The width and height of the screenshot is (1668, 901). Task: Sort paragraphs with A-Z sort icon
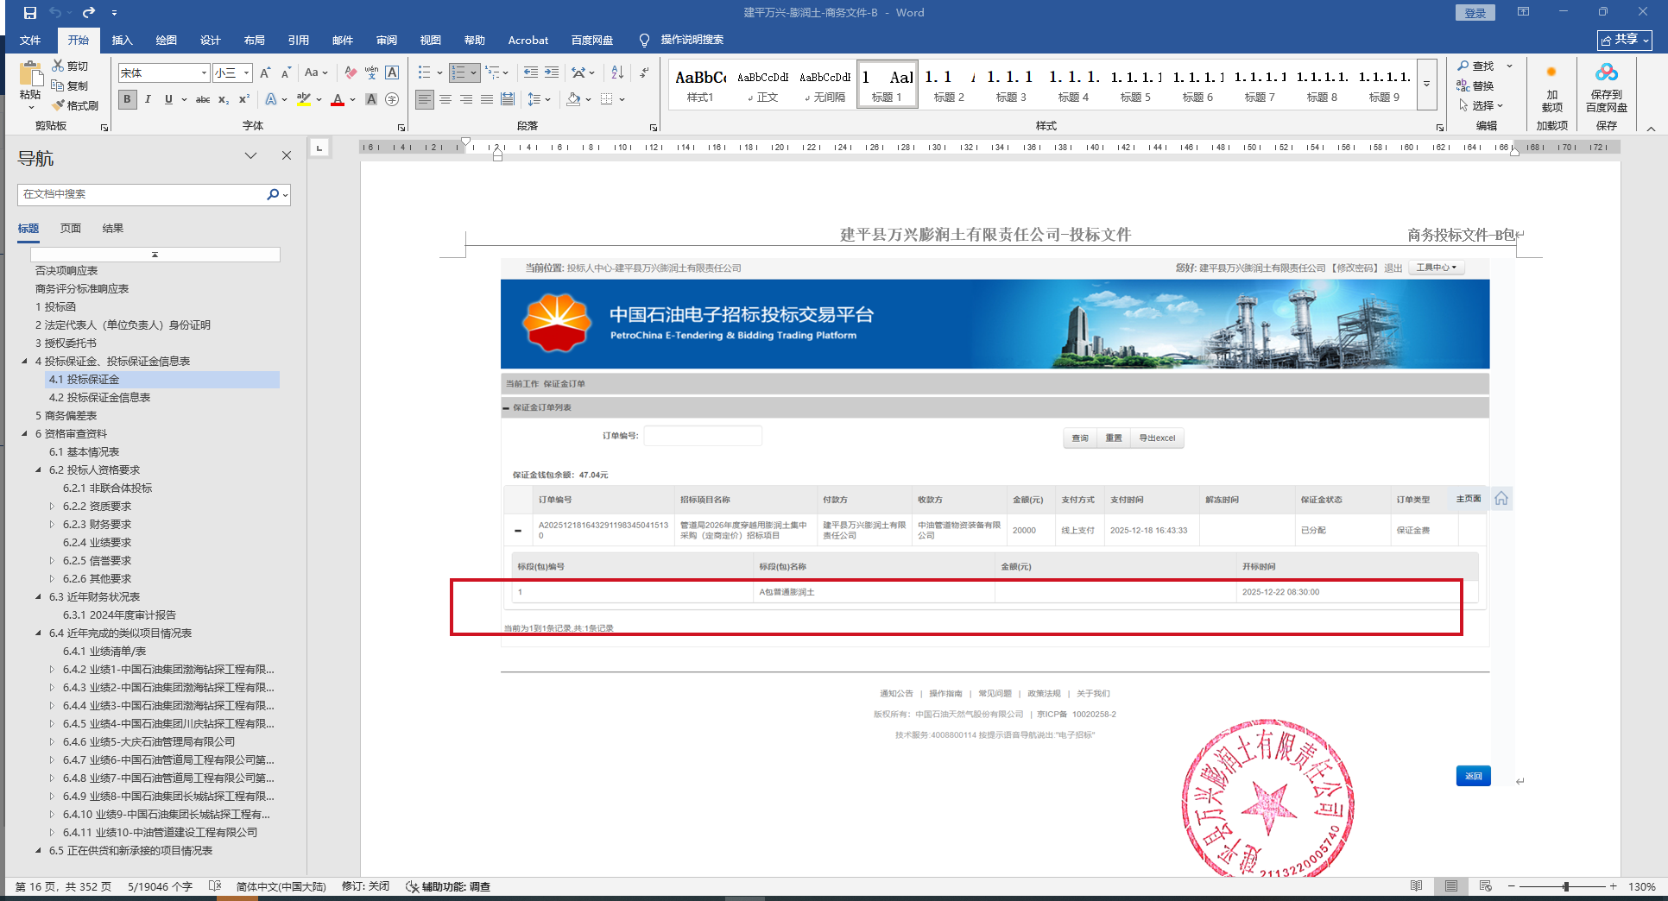pyautogui.click(x=617, y=73)
